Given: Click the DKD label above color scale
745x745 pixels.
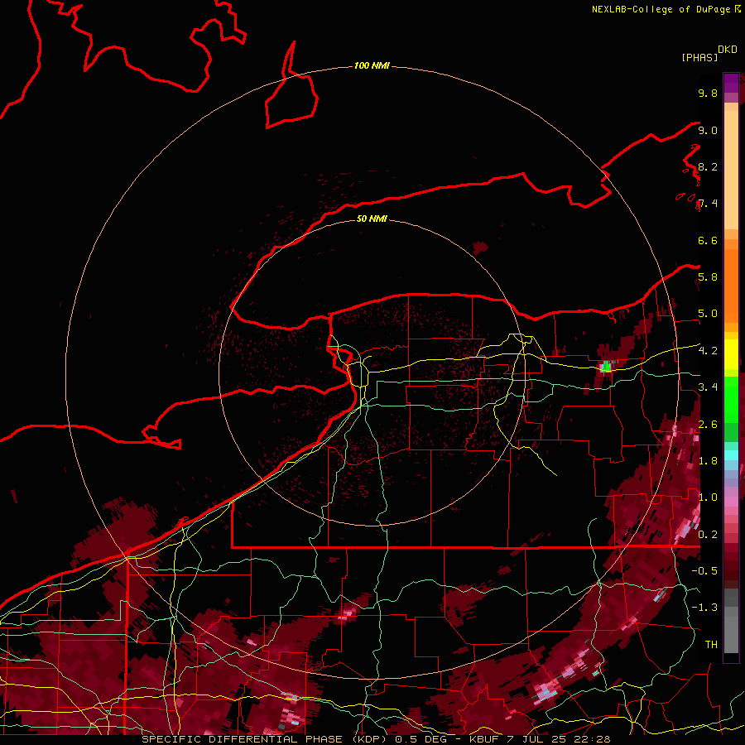Looking at the screenshot, I should pyautogui.click(x=728, y=50).
